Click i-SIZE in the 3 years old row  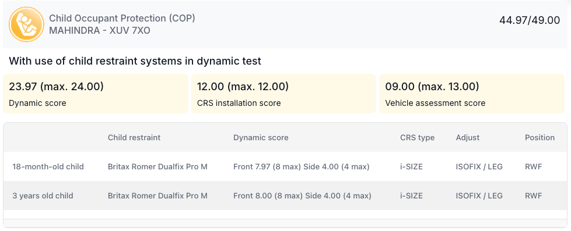point(412,196)
